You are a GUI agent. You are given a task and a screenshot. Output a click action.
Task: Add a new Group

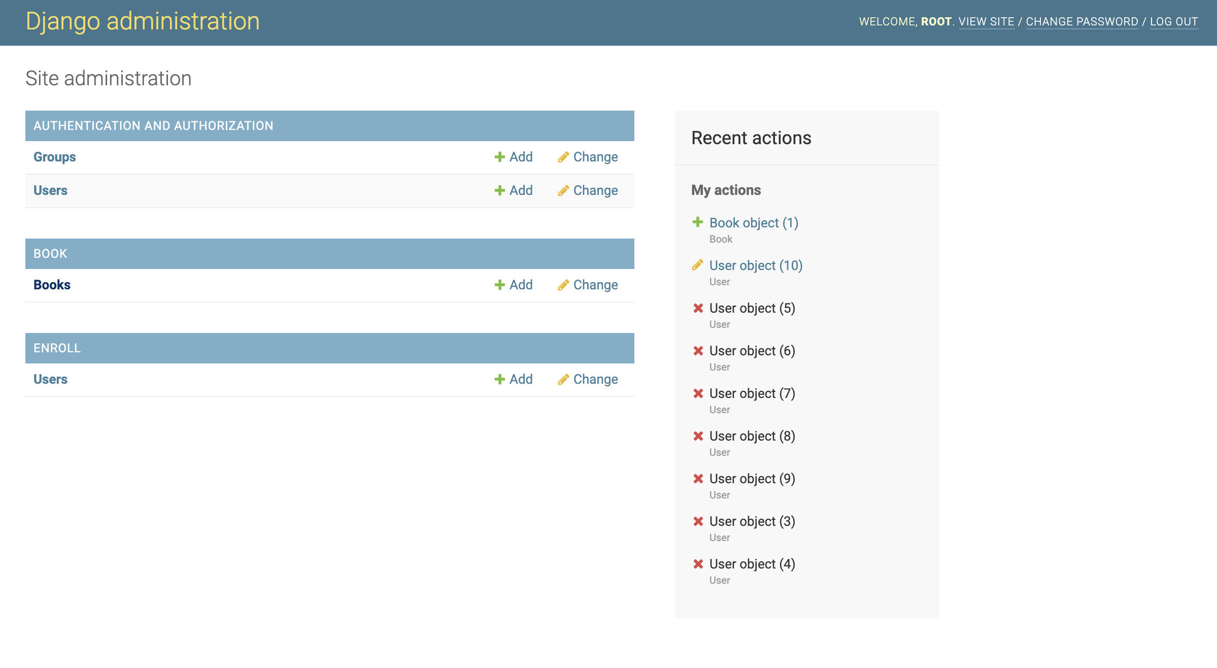(x=521, y=157)
